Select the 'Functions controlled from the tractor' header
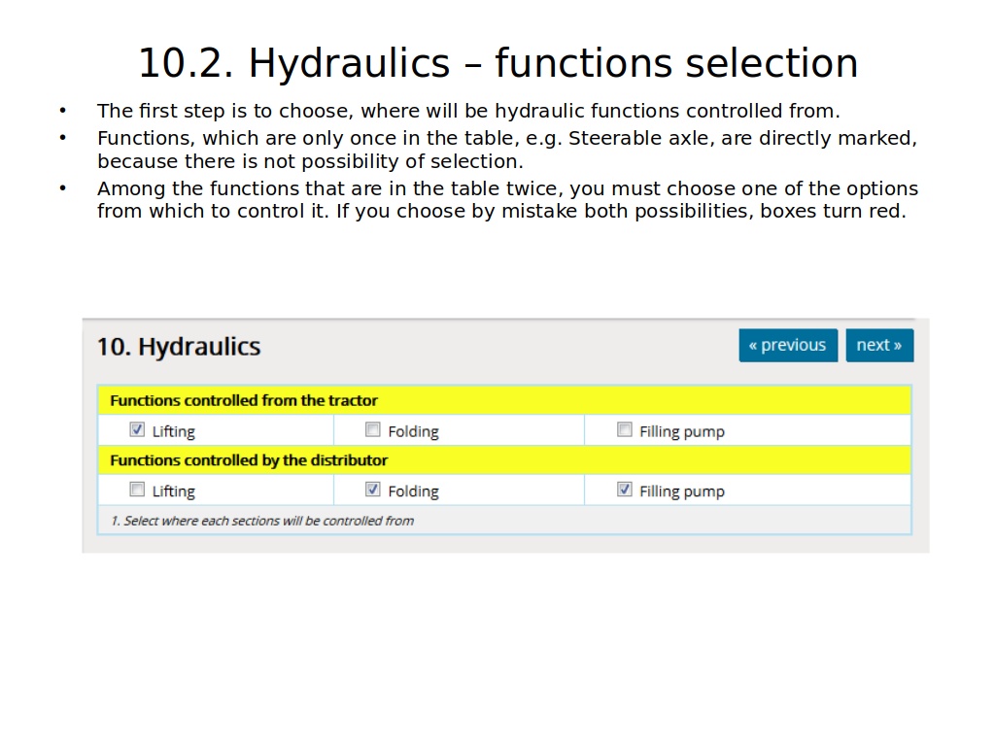This screenshot has height=746, width=995. point(244,400)
